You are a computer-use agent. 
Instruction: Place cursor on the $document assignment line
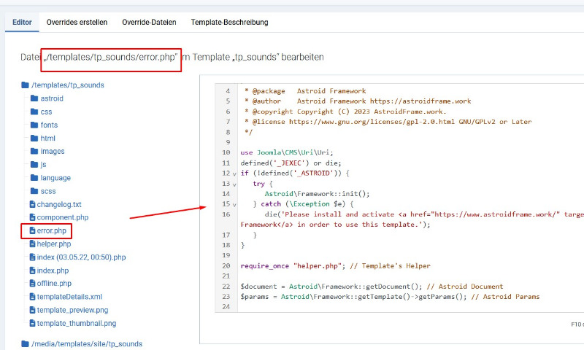click(x=372, y=287)
